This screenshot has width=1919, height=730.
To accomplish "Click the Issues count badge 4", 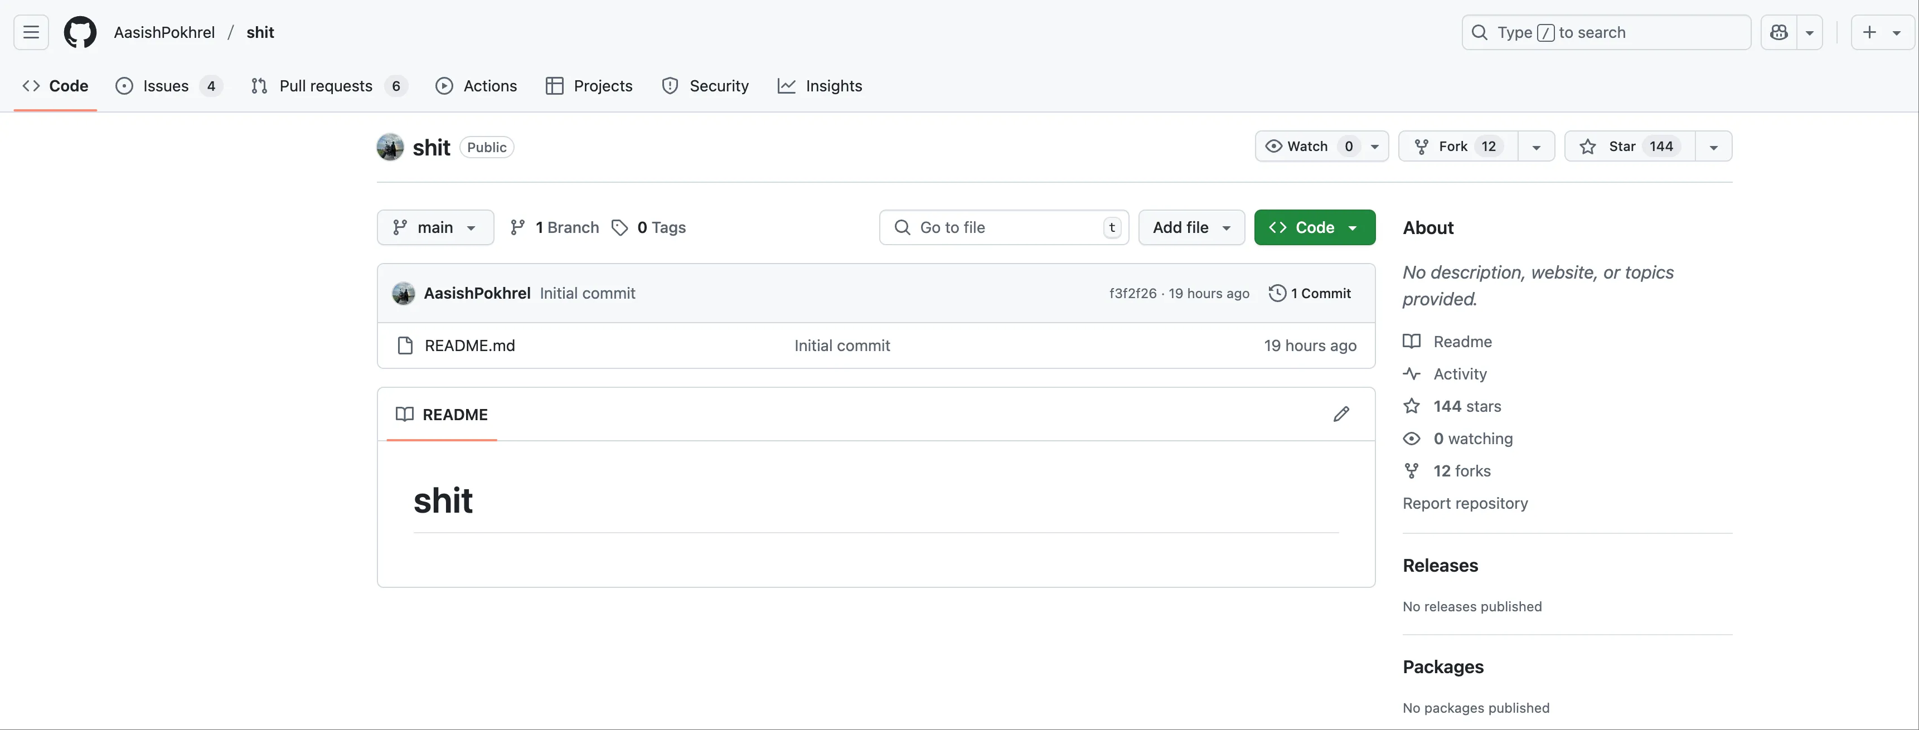I will [x=211, y=86].
